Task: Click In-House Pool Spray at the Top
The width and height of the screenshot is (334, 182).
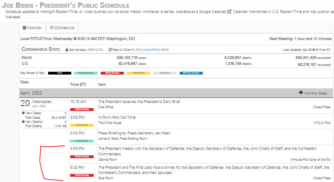Action: (310, 160)
